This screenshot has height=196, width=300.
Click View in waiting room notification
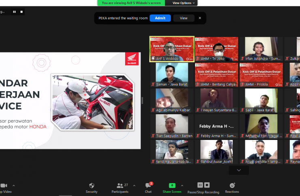[x=183, y=18]
